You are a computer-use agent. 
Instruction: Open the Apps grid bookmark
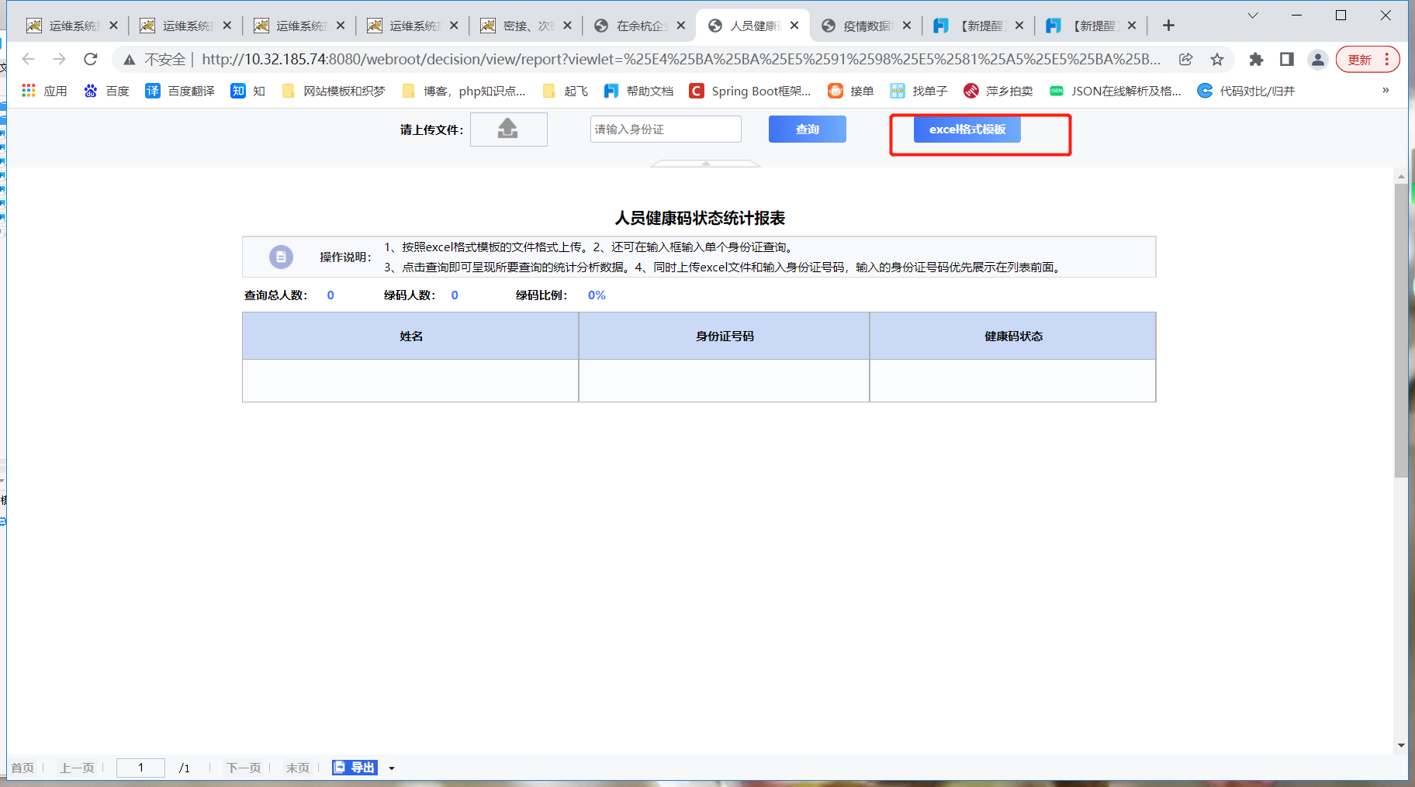click(x=44, y=91)
